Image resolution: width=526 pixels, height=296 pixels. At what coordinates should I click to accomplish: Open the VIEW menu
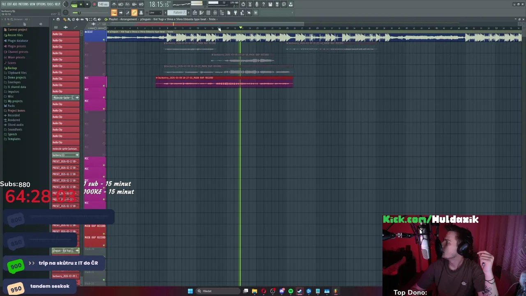[x=32, y=4]
